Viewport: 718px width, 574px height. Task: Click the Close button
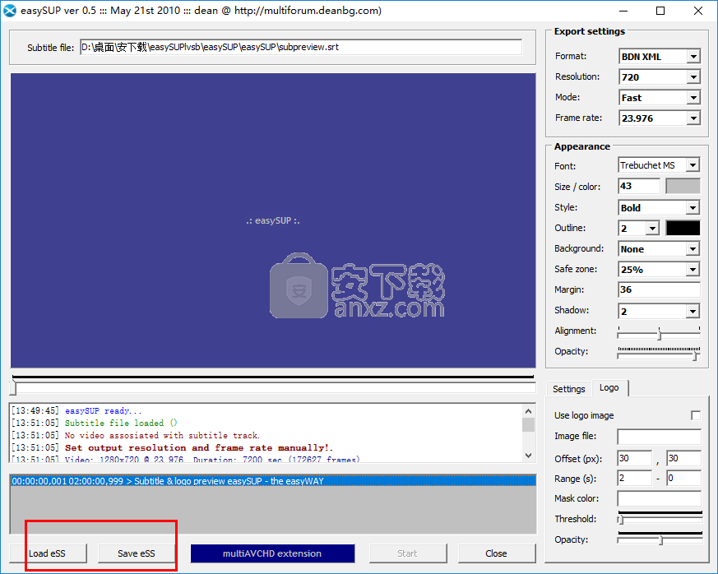497,553
